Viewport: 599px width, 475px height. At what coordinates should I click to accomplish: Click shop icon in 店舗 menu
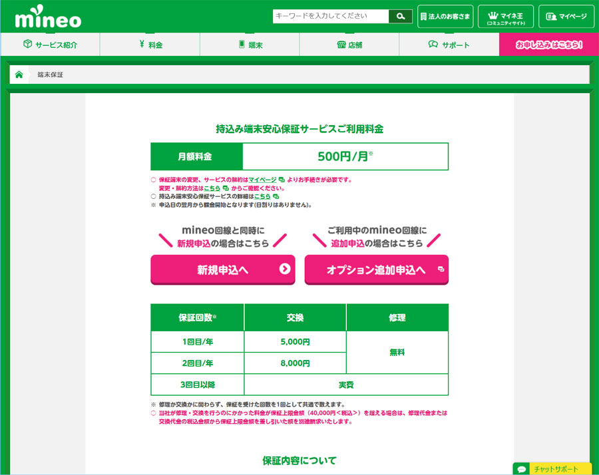(x=341, y=45)
